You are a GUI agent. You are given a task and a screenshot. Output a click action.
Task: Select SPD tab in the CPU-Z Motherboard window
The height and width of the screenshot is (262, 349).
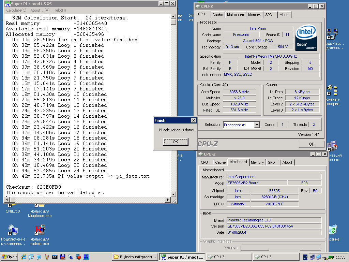tap(272, 162)
